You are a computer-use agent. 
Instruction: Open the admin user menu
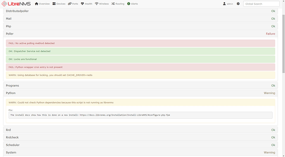click(x=228, y=4)
